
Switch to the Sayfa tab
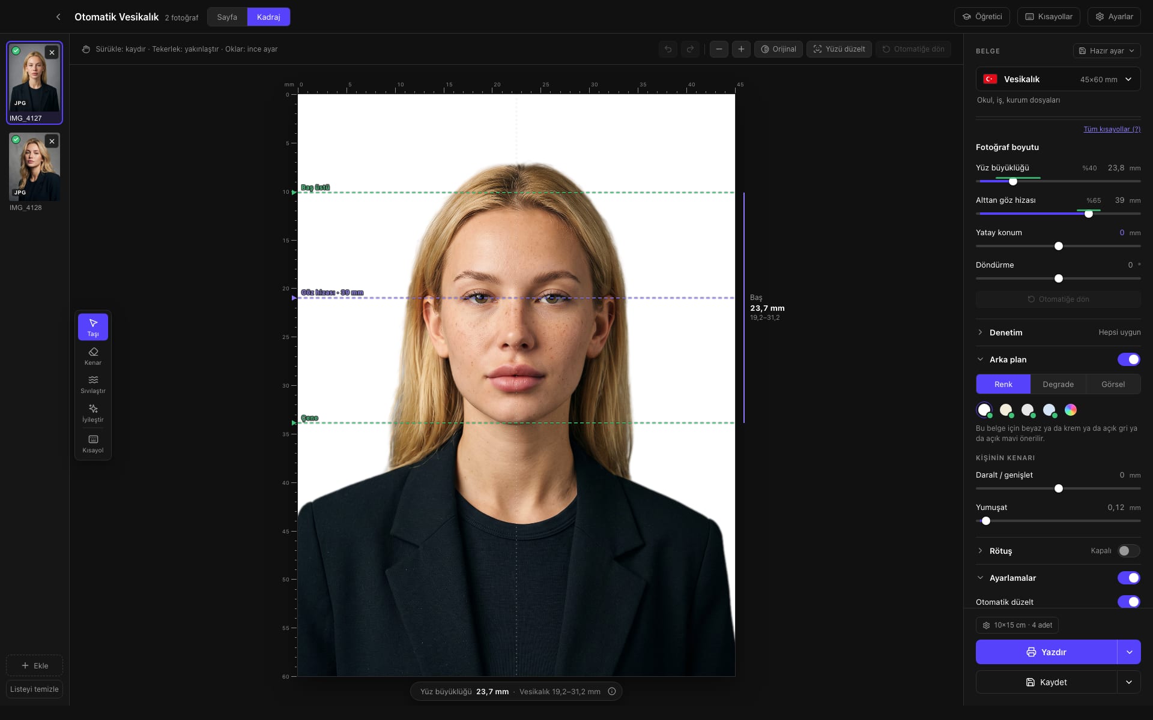[227, 17]
